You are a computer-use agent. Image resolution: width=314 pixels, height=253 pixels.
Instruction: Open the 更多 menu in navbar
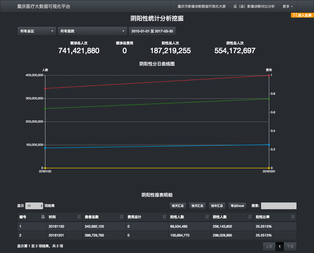click(288, 6)
